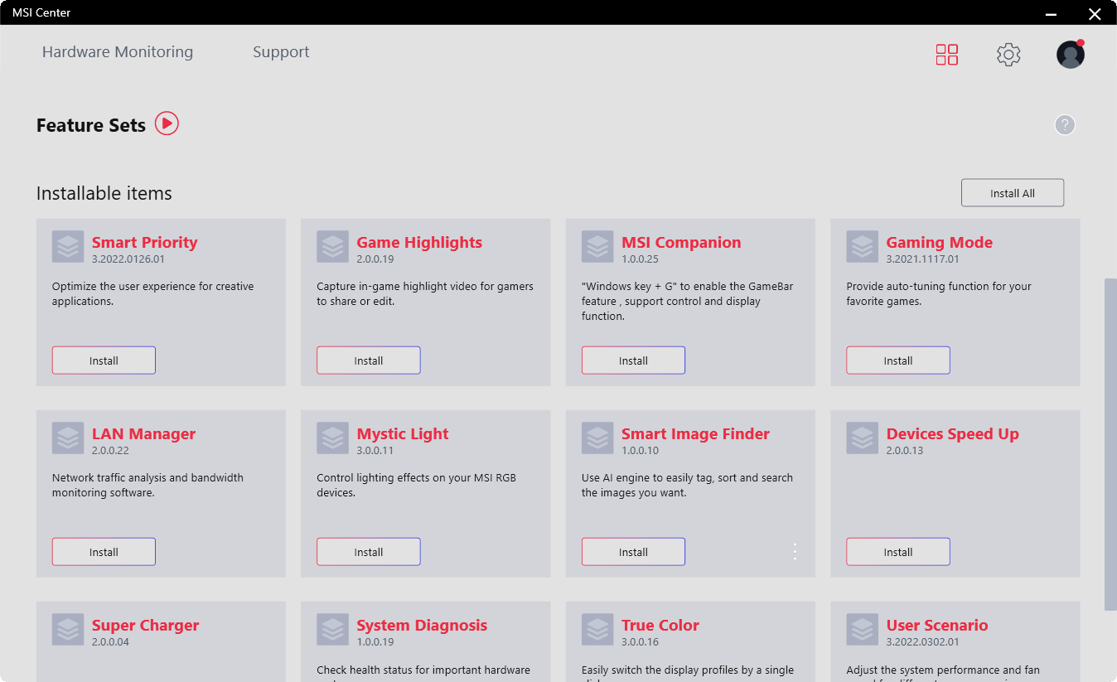Screen dimensions: 1117x682
Task: Click version number 3.0.0.11
Action: tap(375, 451)
